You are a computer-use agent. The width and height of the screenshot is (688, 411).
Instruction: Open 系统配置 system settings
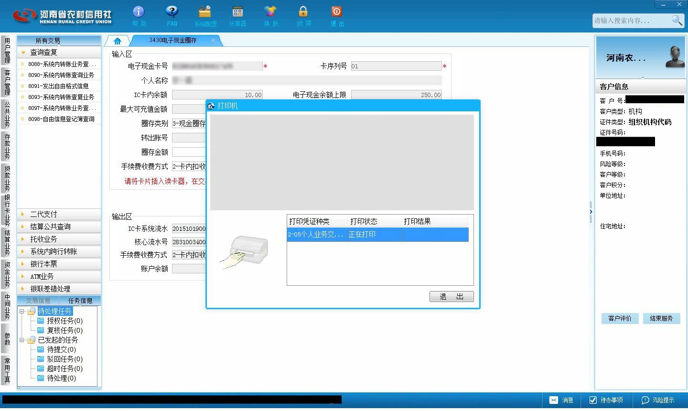205,16
